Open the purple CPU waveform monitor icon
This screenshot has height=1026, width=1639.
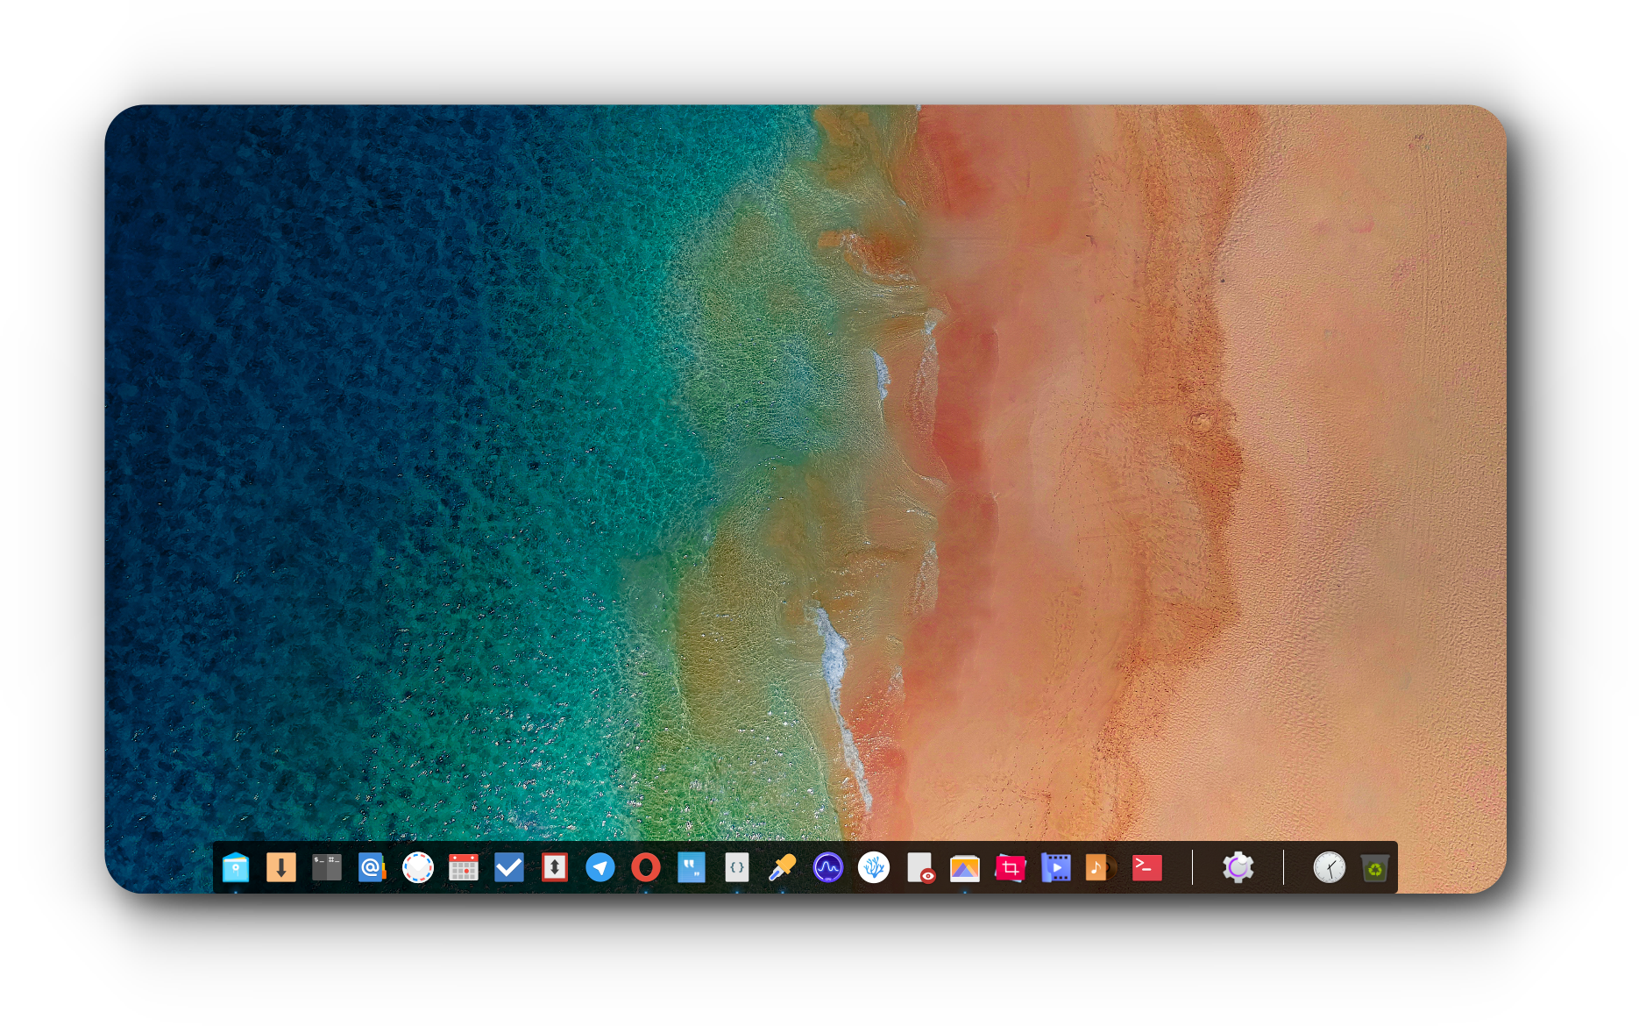coord(828,868)
